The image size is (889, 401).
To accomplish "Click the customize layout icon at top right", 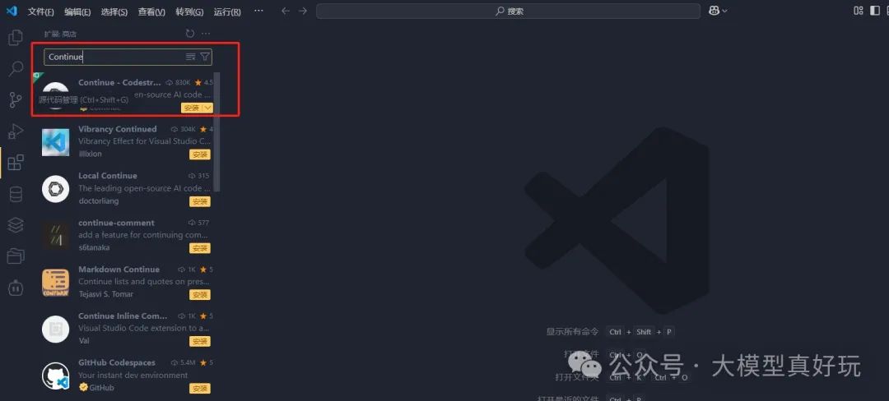I will [859, 11].
